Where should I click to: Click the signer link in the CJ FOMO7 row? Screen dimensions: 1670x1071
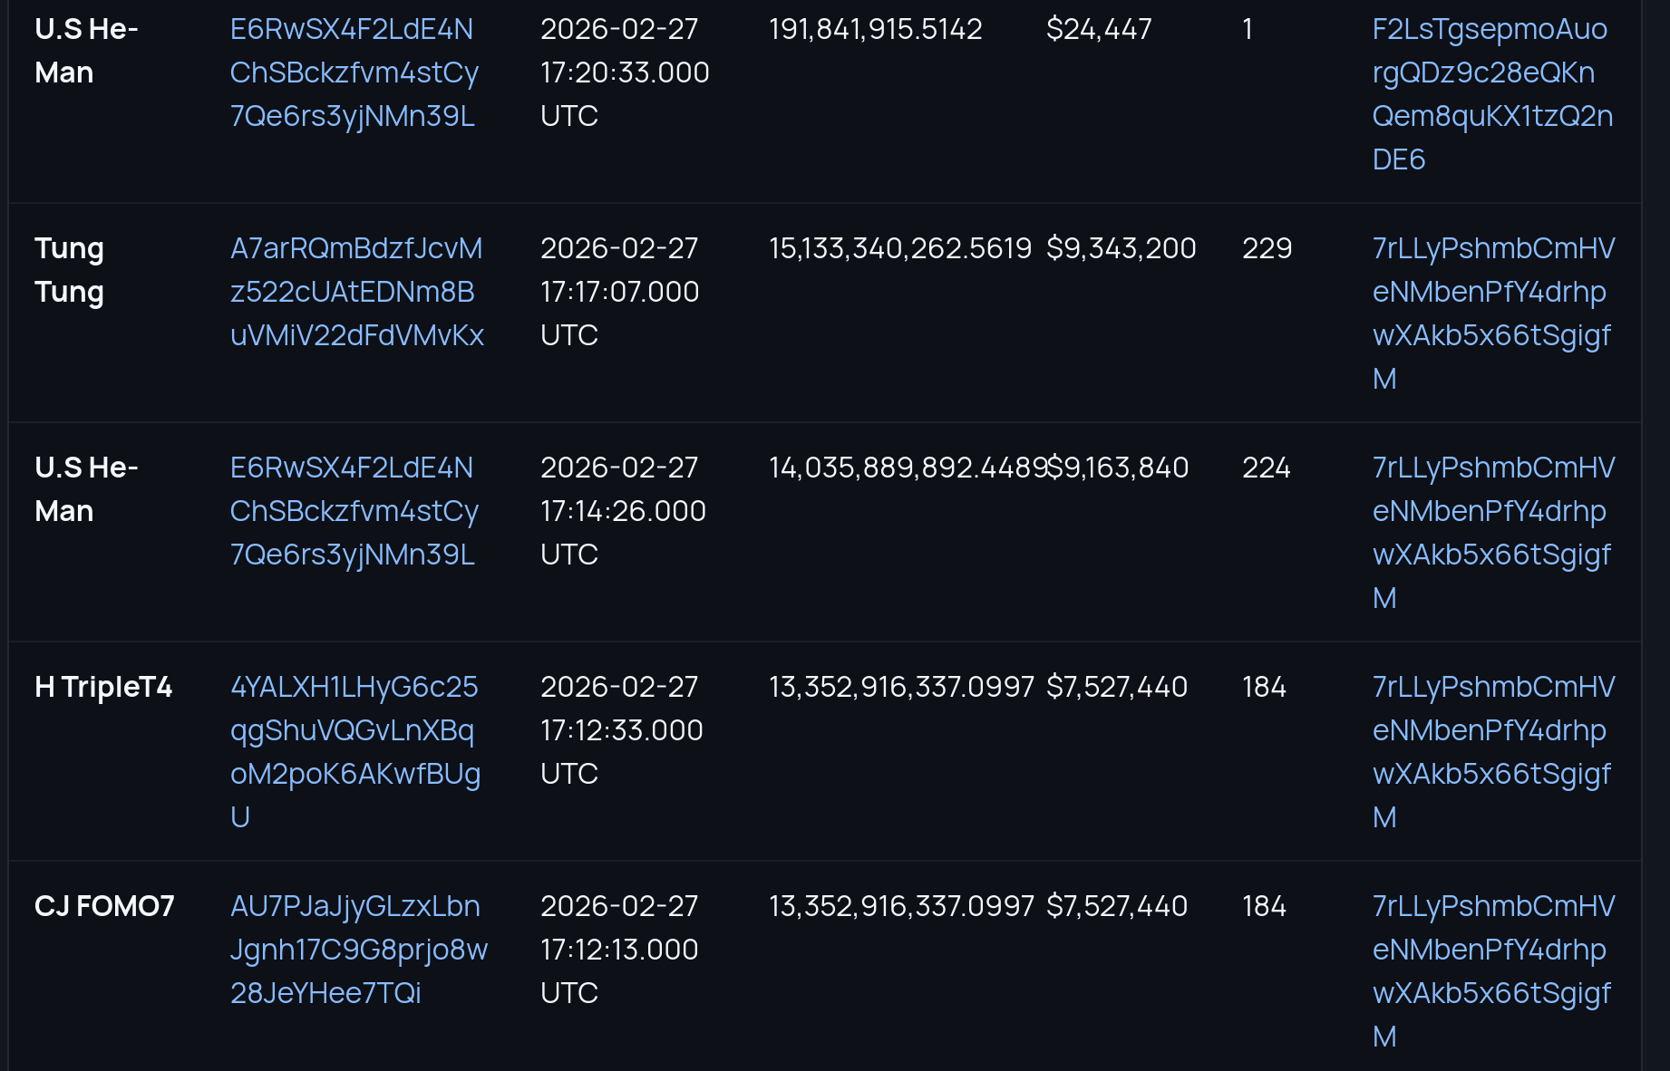pos(1490,970)
